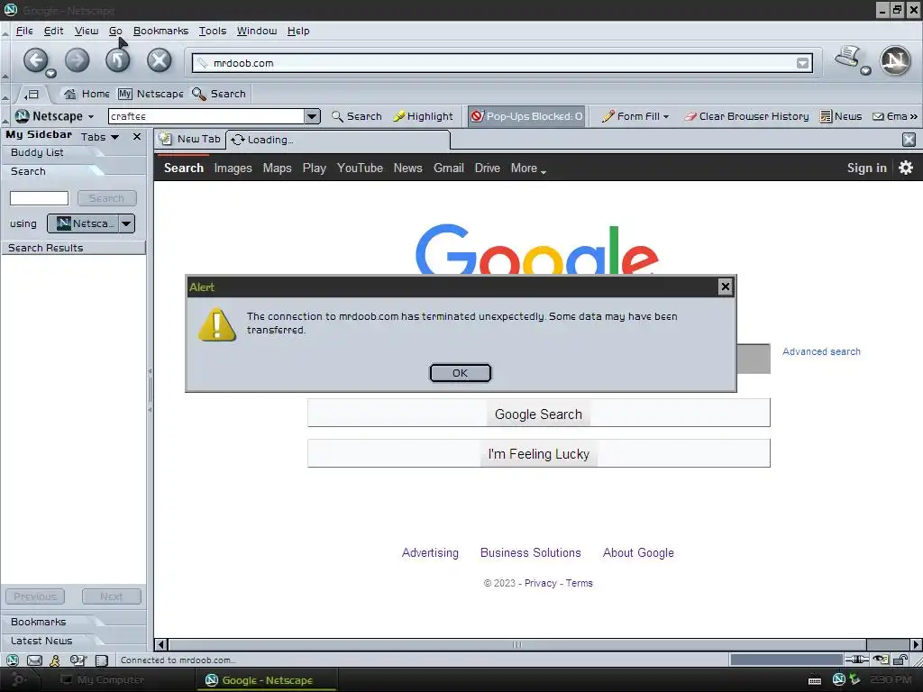Open the Back button history dropdown
Screen dimensions: 923x692
[50, 74]
